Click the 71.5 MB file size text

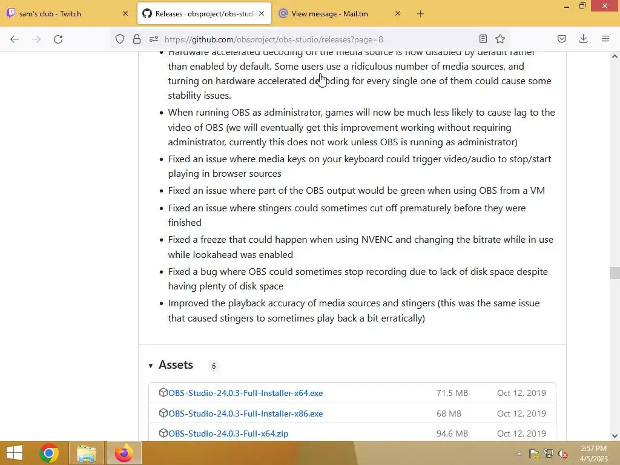pos(452,393)
